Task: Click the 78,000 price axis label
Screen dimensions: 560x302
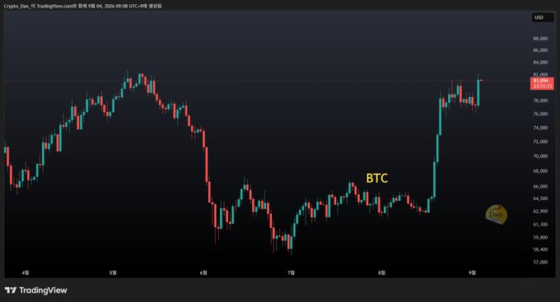Action: pyautogui.click(x=540, y=100)
